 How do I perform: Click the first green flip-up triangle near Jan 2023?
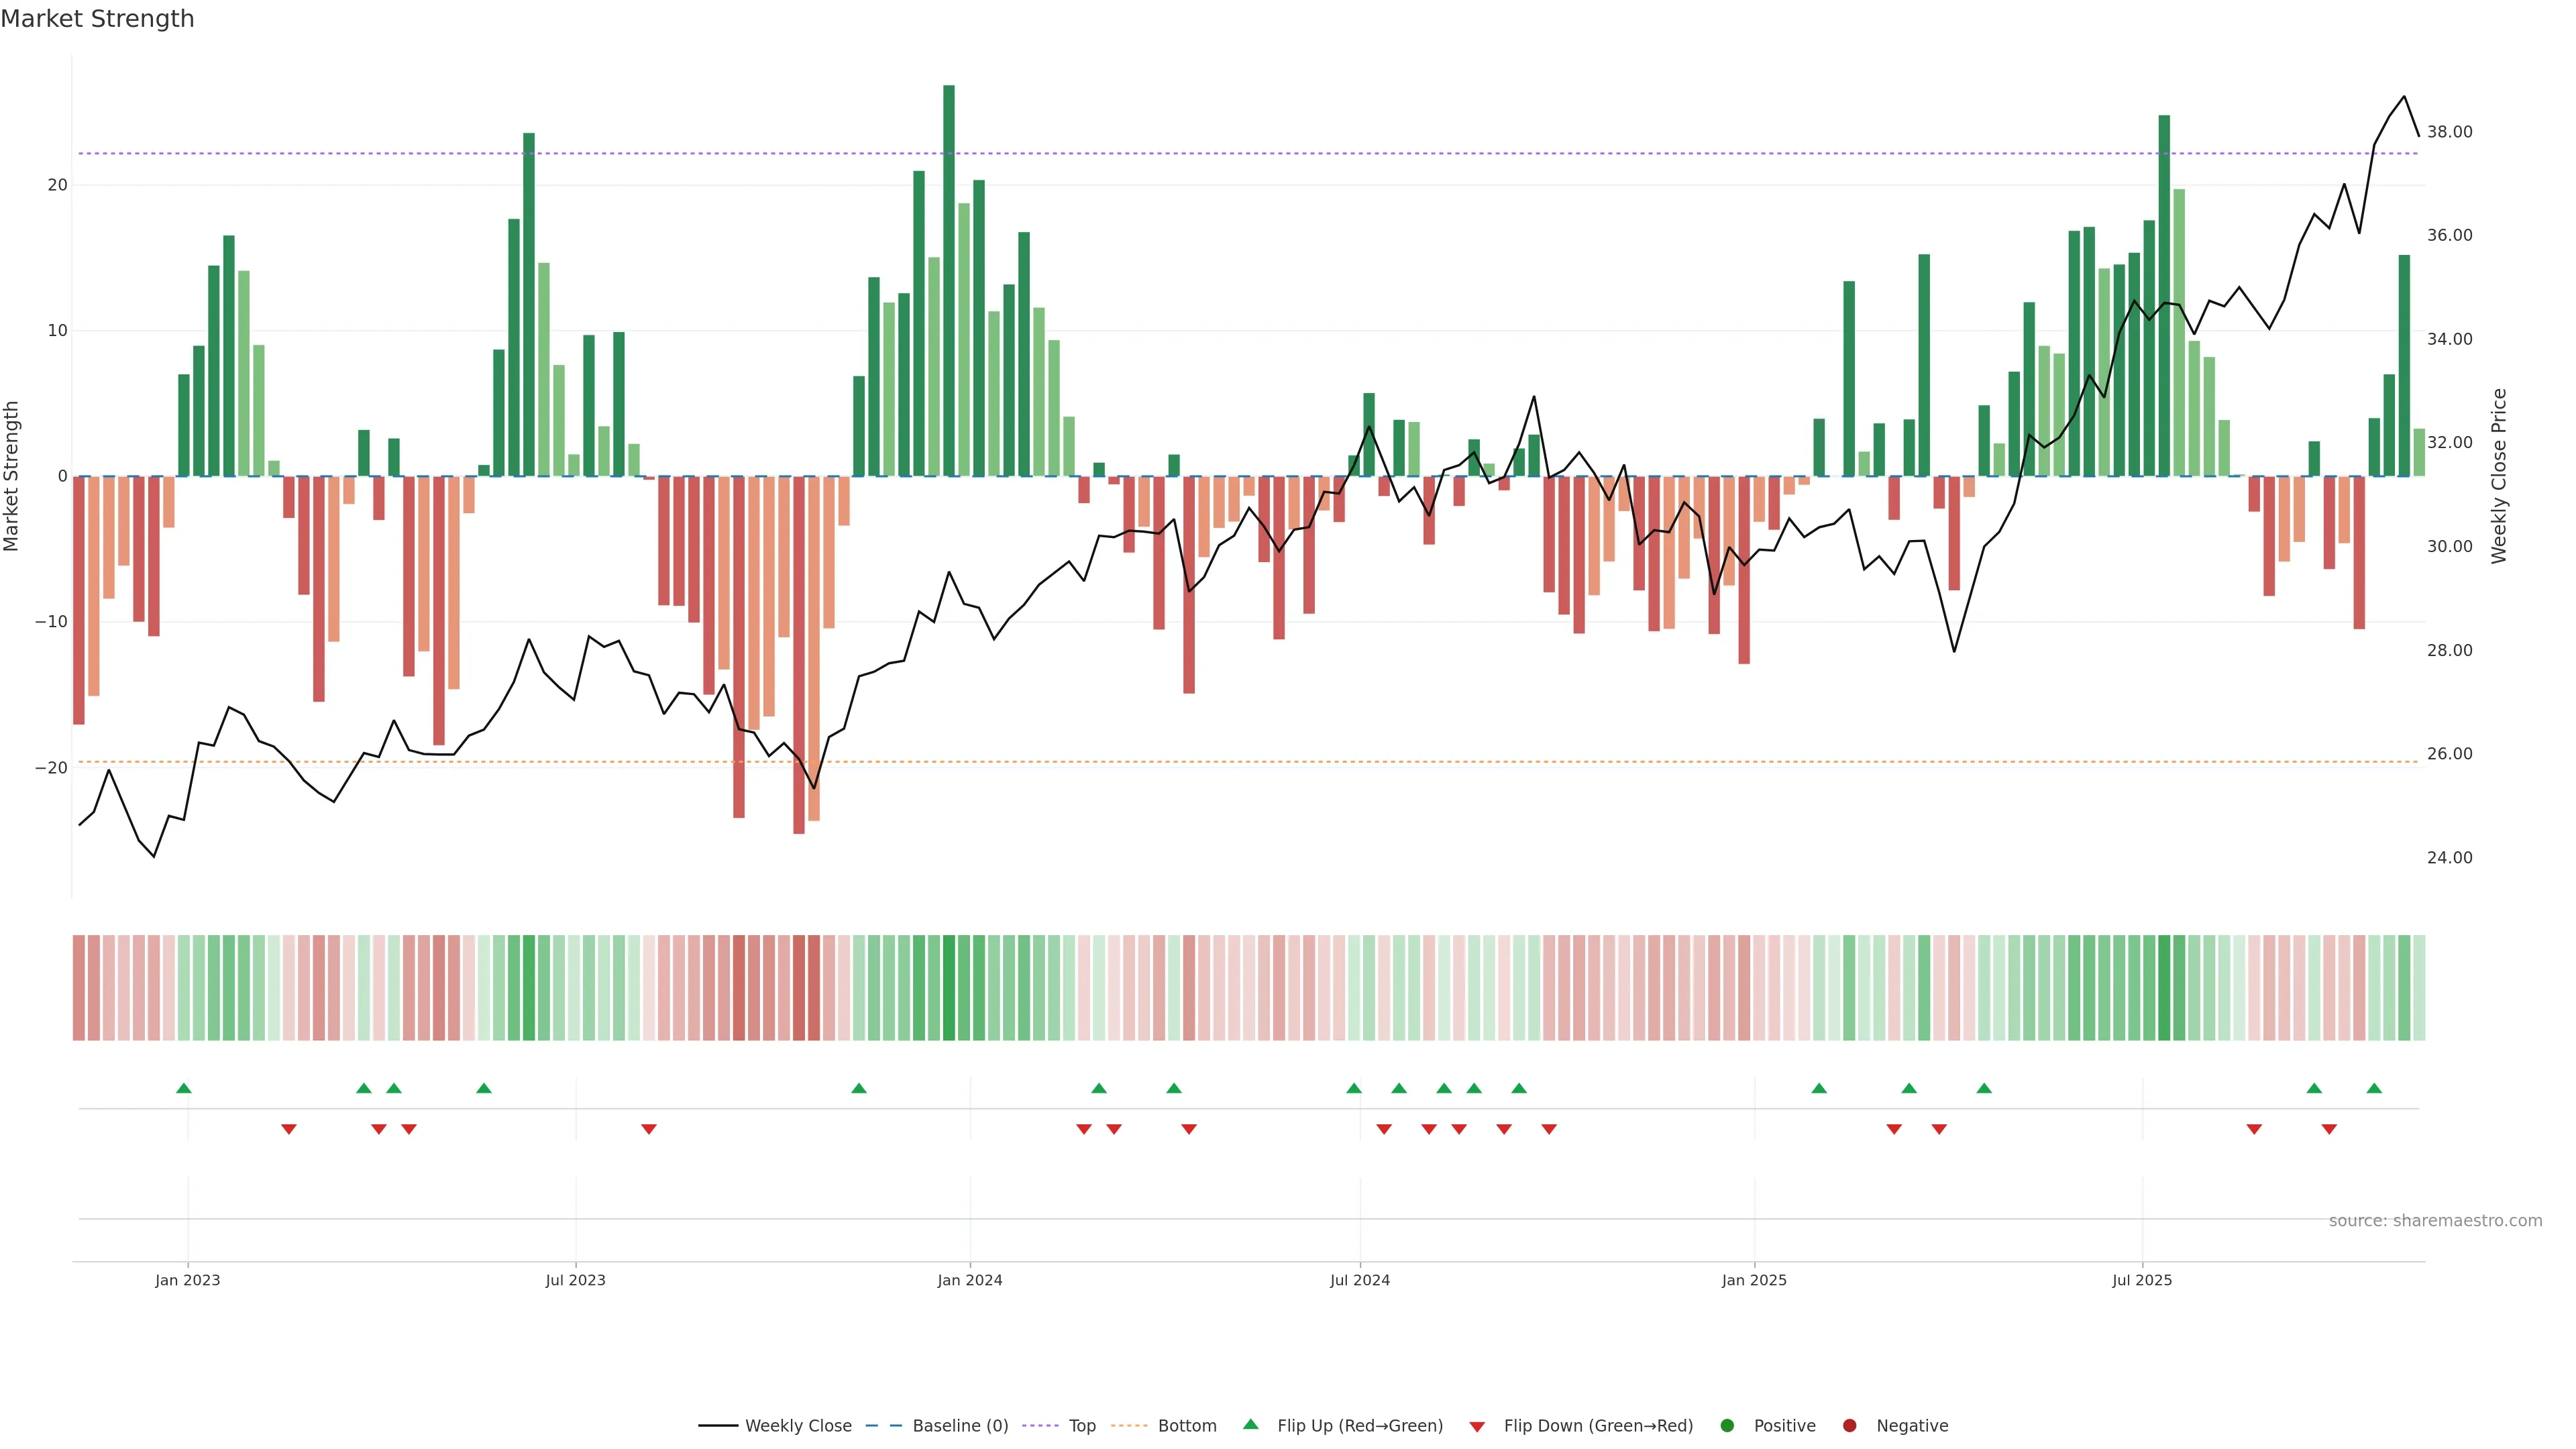[x=184, y=1088]
